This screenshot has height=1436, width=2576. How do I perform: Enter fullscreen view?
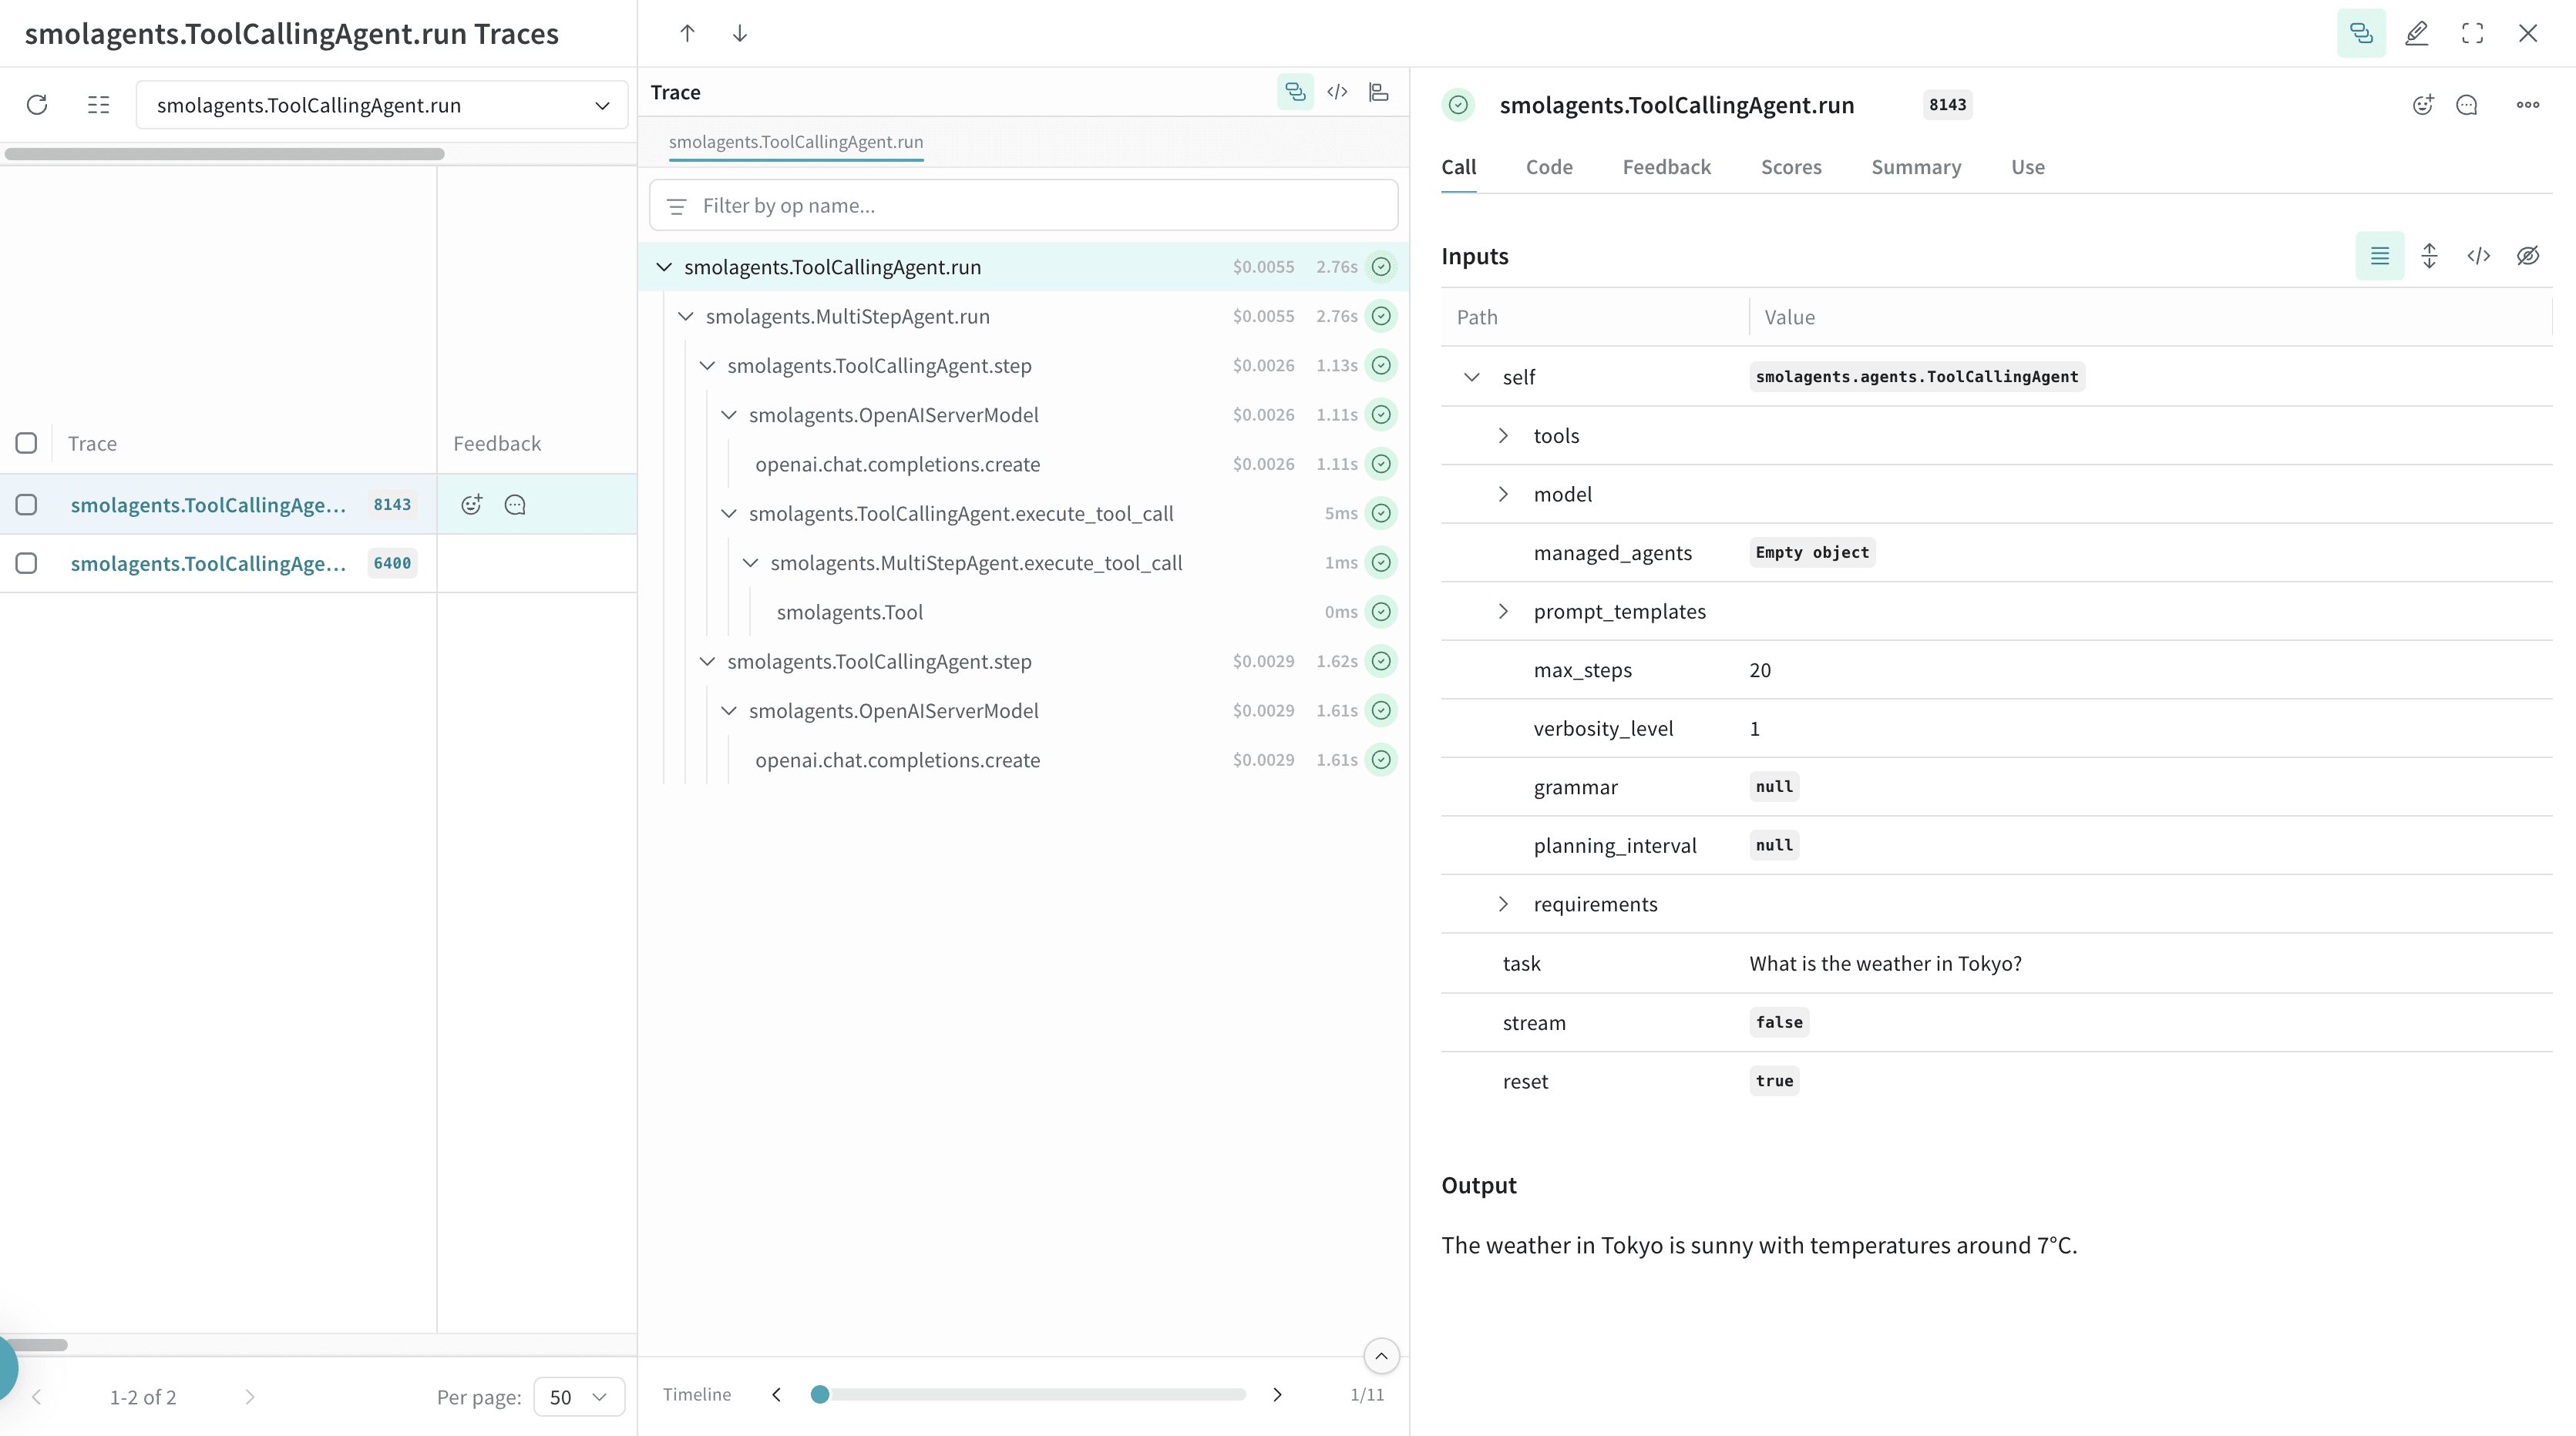click(x=2473, y=33)
